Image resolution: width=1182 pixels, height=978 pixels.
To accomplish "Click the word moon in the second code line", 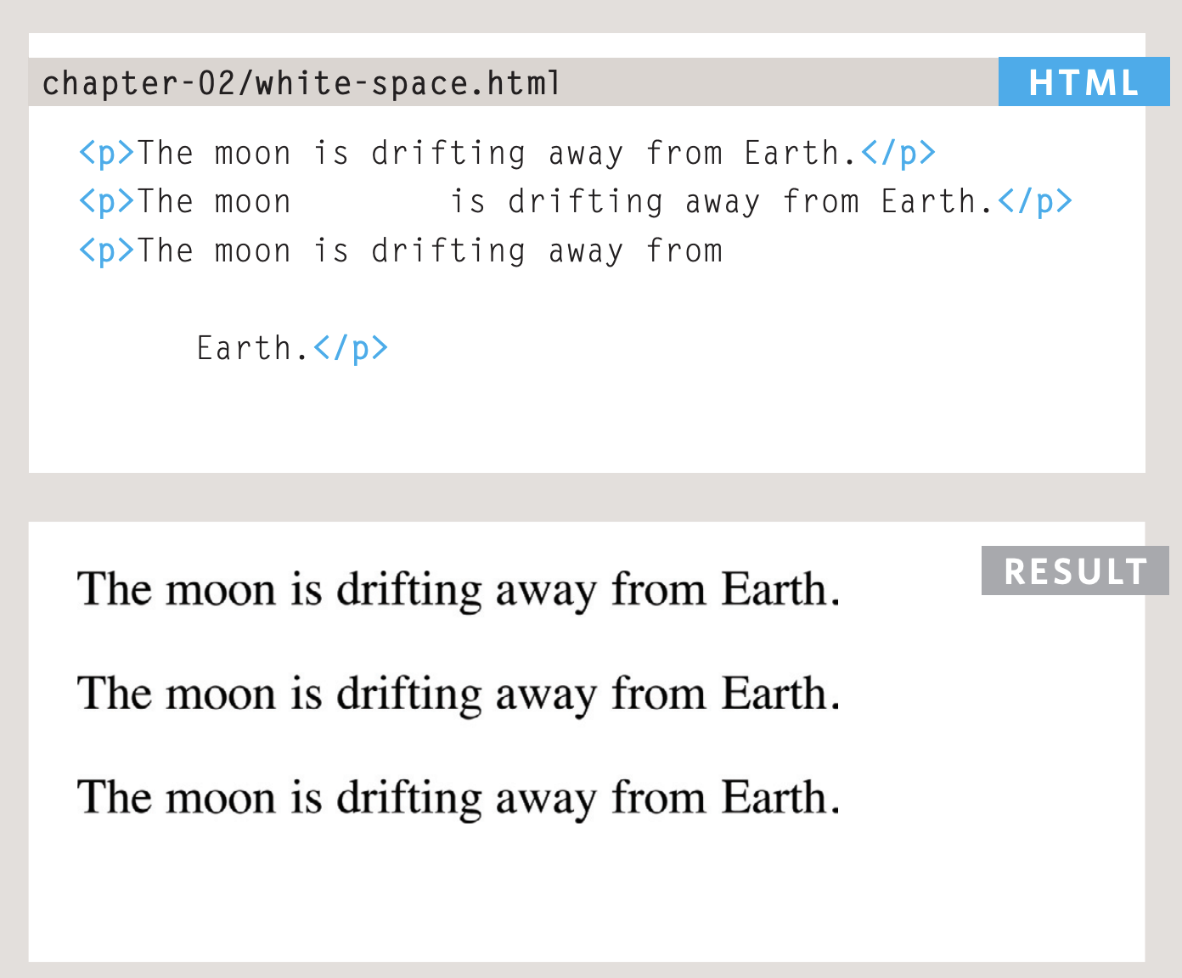I will coord(252,202).
